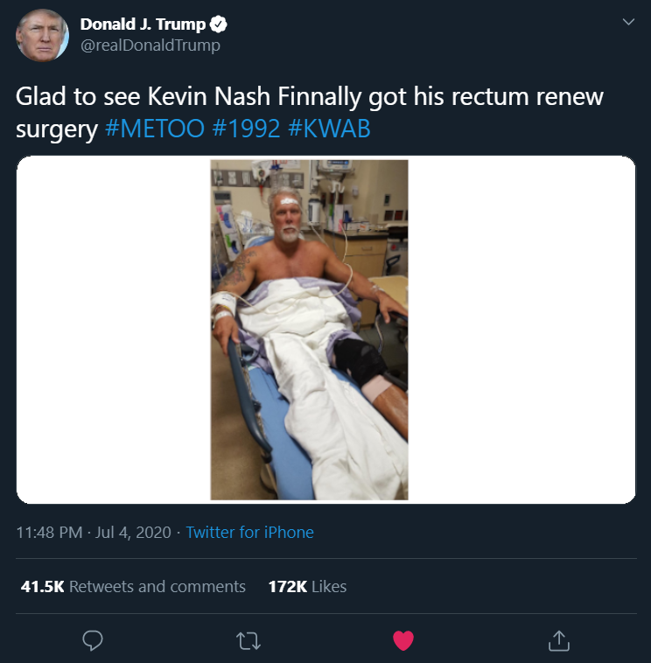Click the 11:48 PM tweet time

[x=49, y=532]
